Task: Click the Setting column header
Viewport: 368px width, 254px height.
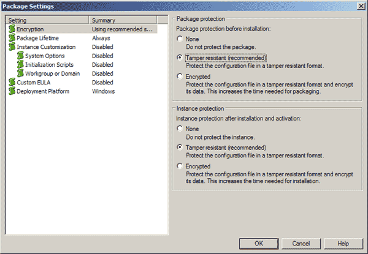Action: [47, 20]
